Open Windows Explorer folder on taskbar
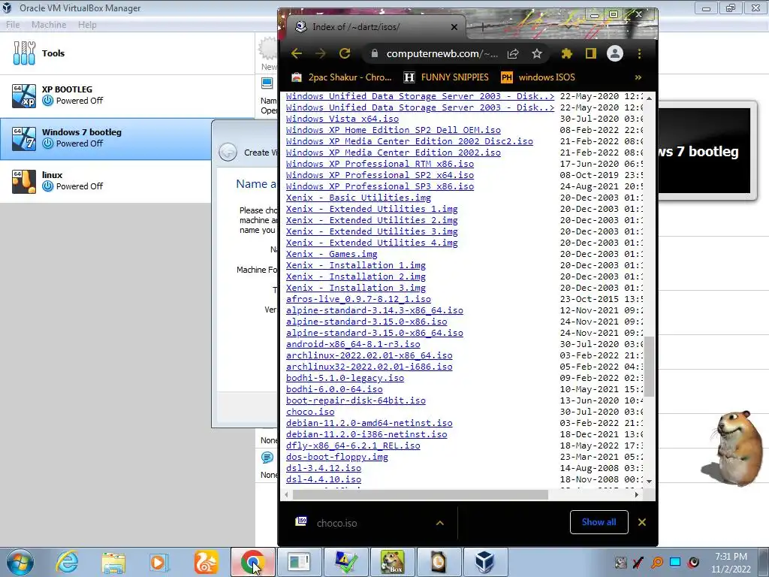 coord(113,562)
